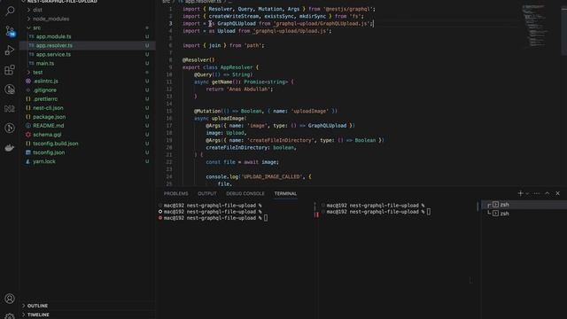Click the 'Anas Abdullah' string in code
567x319 pixels.
(250, 89)
